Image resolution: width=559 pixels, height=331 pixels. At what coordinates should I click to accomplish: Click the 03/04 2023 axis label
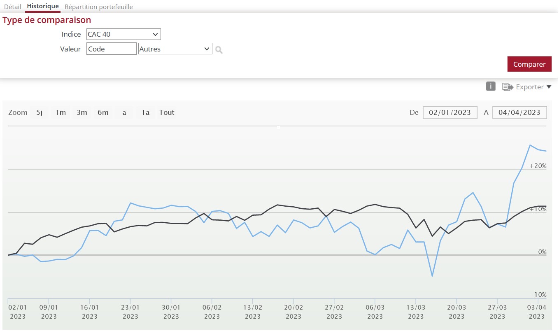537,312
